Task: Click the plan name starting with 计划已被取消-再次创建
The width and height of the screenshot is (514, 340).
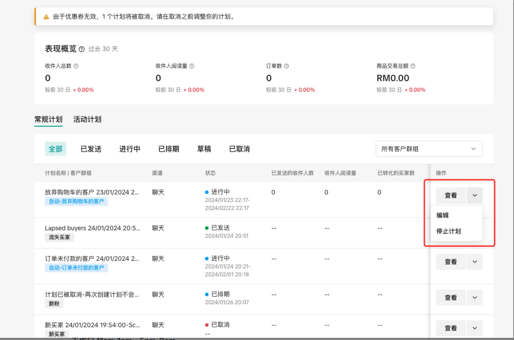Action: point(92,295)
